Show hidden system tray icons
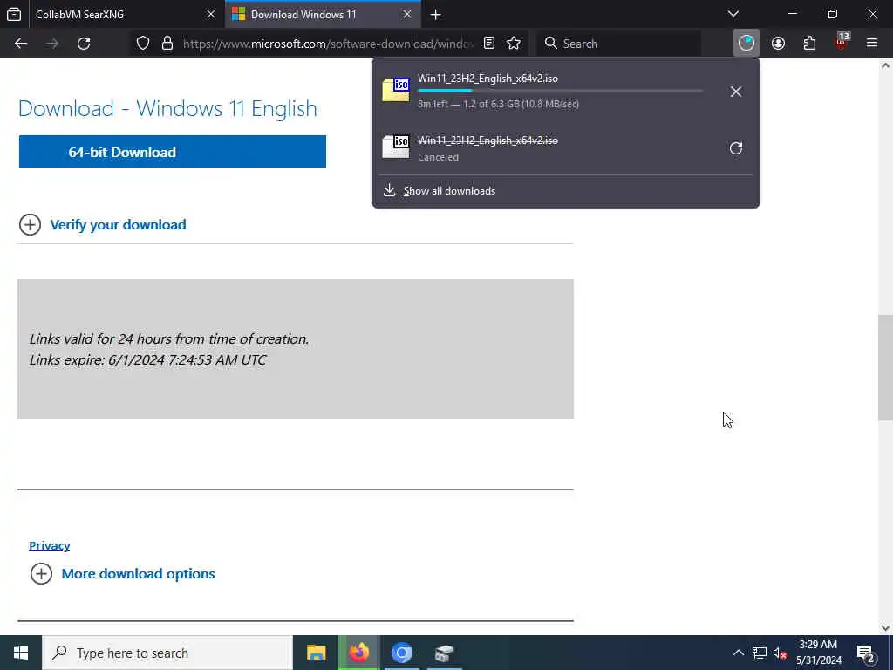This screenshot has height=670, width=893. (738, 653)
